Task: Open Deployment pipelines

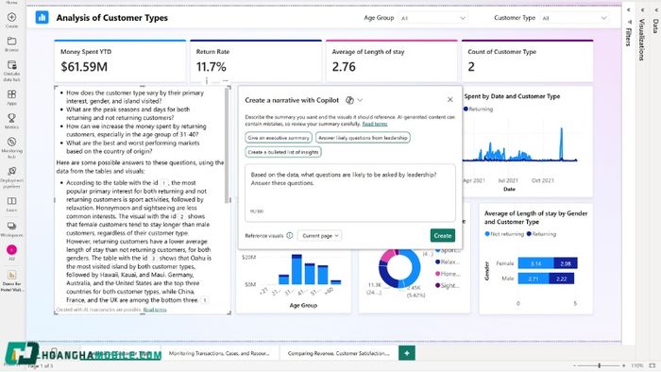Action: (11, 177)
